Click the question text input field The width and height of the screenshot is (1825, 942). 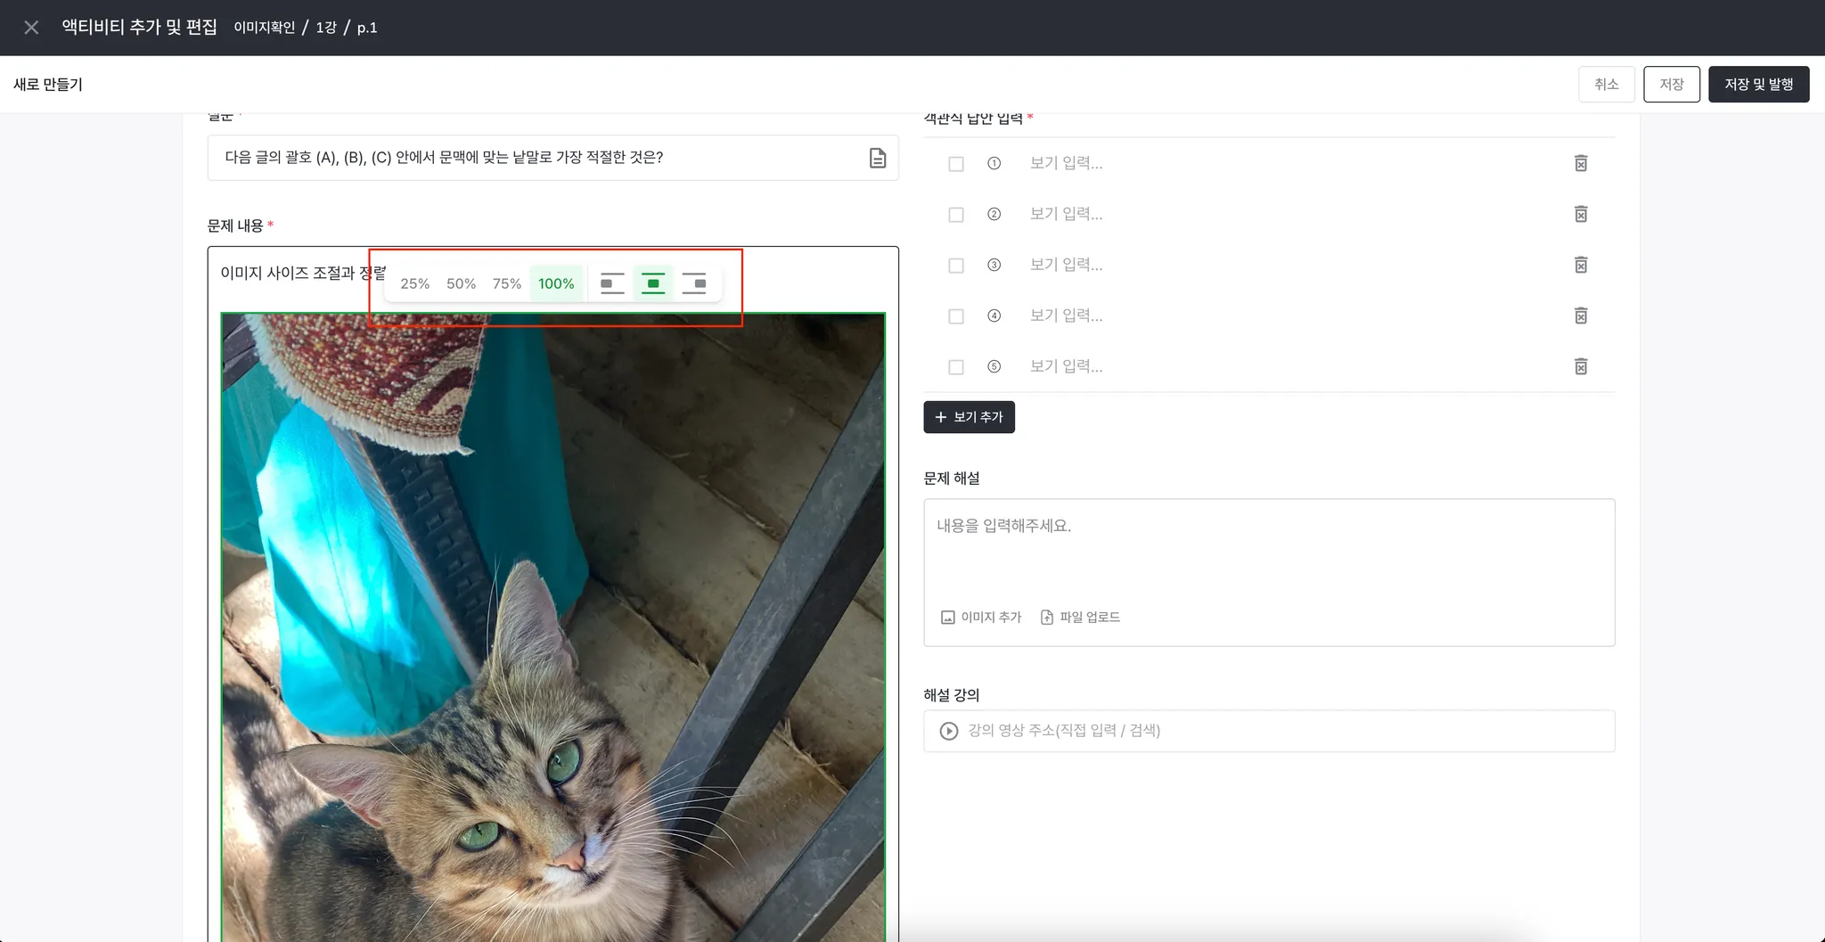pos(552,158)
